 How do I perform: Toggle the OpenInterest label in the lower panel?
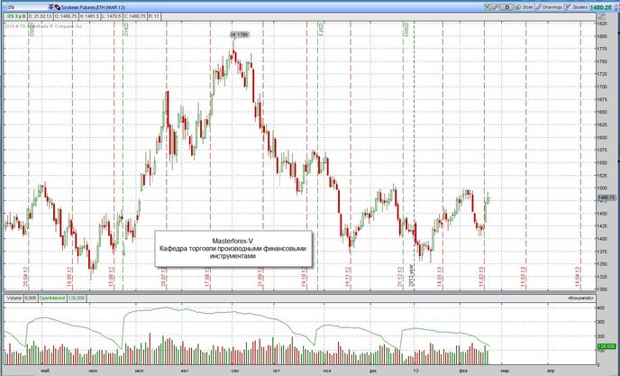pyautogui.click(x=51, y=298)
